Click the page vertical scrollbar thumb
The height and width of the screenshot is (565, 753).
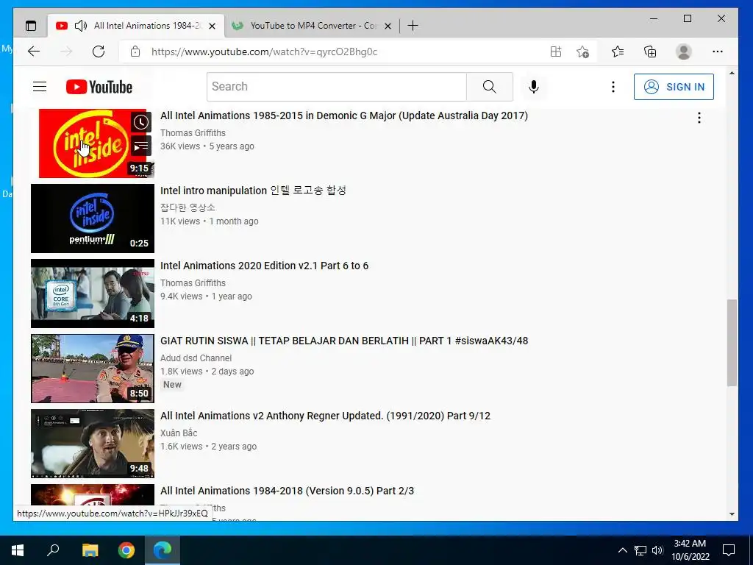pos(732,343)
